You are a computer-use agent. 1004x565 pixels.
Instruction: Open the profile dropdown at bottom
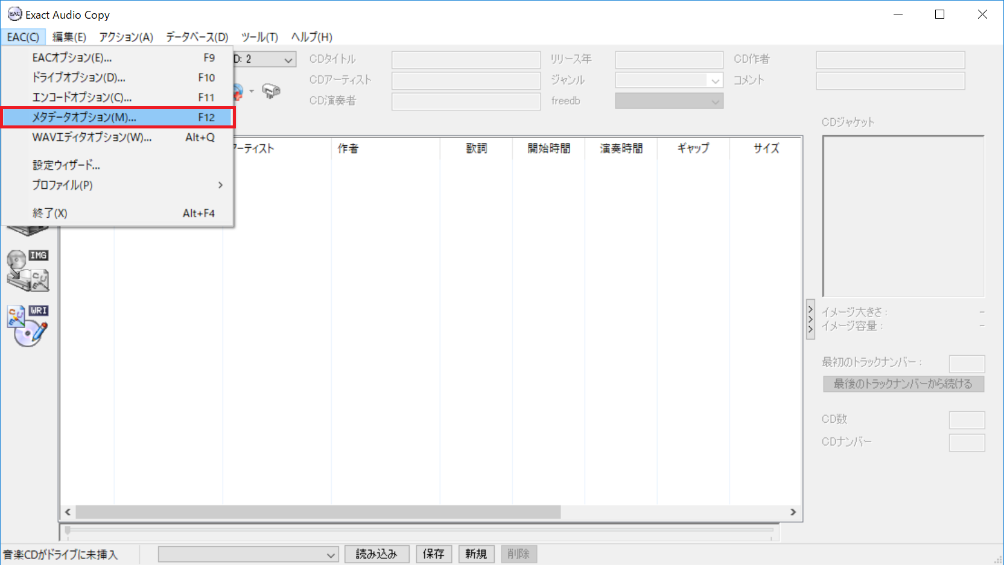coord(248,555)
